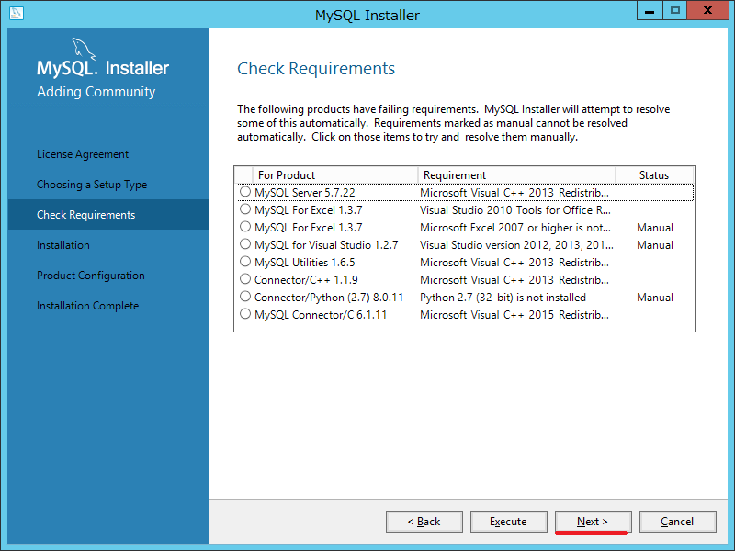This screenshot has width=735, height=551.
Task: Select the Connector/C++ 1.1.9 radio button
Action: [x=245, y=279]
